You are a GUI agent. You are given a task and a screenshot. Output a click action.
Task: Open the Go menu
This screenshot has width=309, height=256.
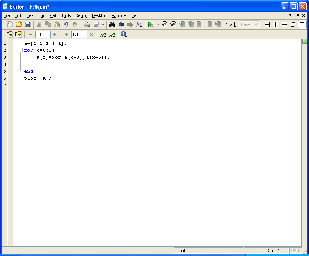pos(43,15)
